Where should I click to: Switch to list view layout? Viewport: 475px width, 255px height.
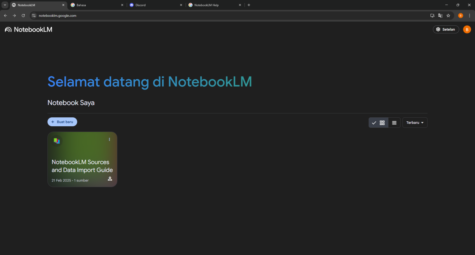pyautogui.click(x=394, y=123)
